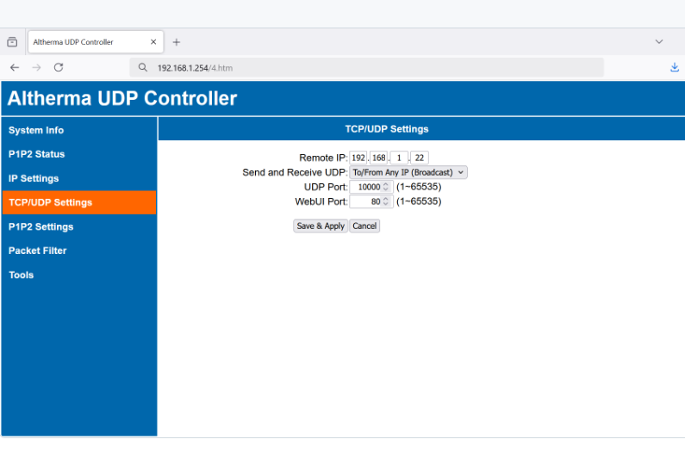Open the Send and Receive UDP dropdown
Screen dimensions: 685x458
click(x=408, y=172)
